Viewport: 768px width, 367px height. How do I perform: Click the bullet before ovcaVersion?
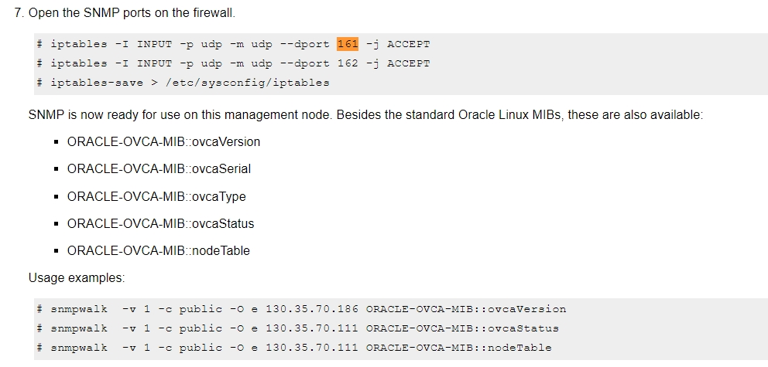[x=57, y=142]
